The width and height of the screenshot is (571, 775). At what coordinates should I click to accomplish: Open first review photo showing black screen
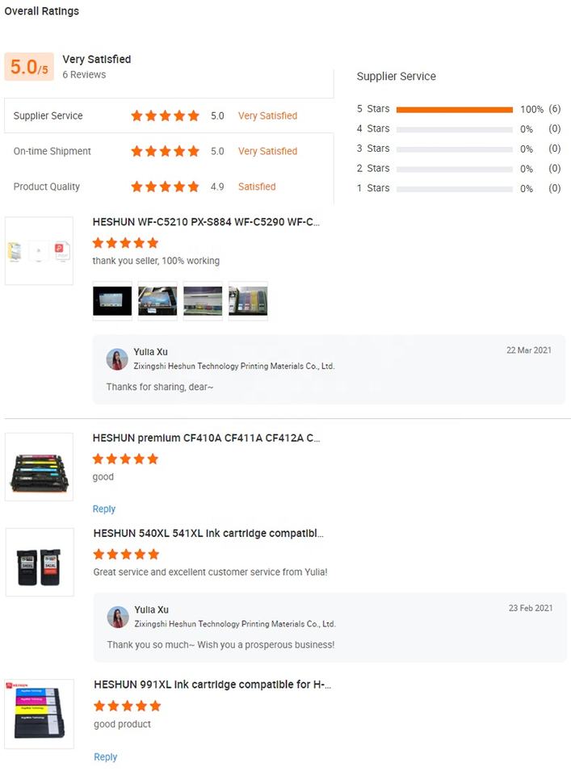click(112, 301)
